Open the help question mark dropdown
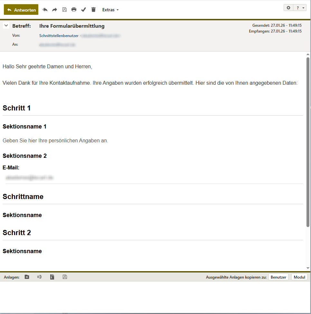The height and width of the screenshot is (314, 311). click(300, 8)
